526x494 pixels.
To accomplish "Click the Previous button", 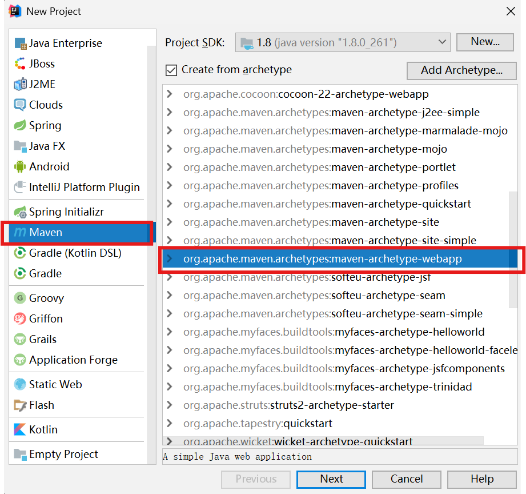I will (x=256, y=479).
